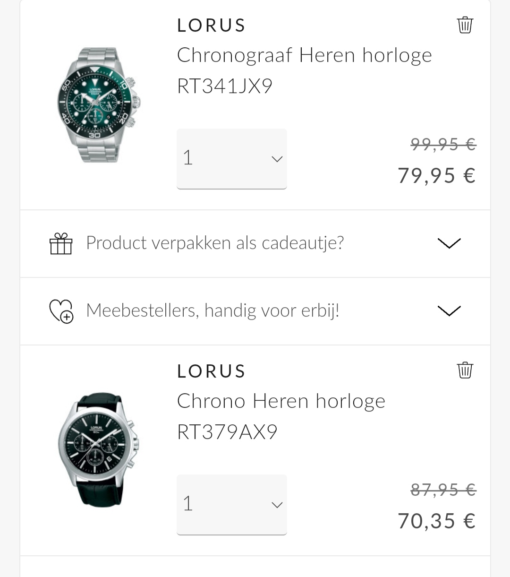Click the 70,35 € discounted price
Screen dimensions: 510x577
(x=436, y=521)
